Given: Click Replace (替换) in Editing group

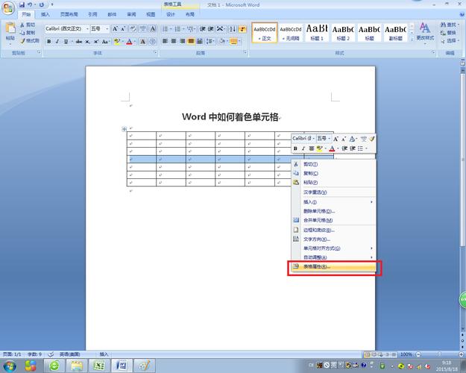Looking at the screenshot, I should pyautogui.click(x=448, y=33).
